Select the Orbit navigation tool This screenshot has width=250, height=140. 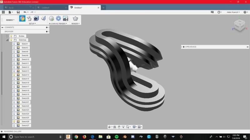[109, 127]
